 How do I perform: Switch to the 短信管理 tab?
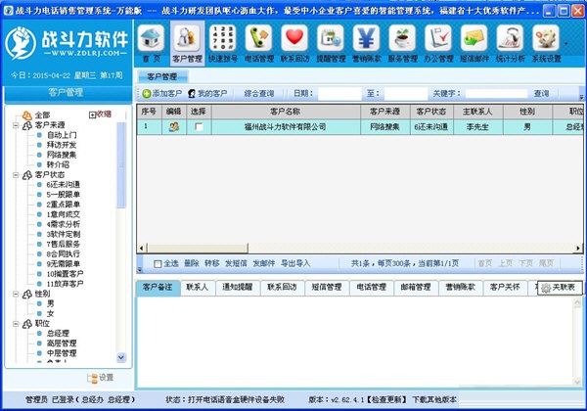(x=327, y=288)
